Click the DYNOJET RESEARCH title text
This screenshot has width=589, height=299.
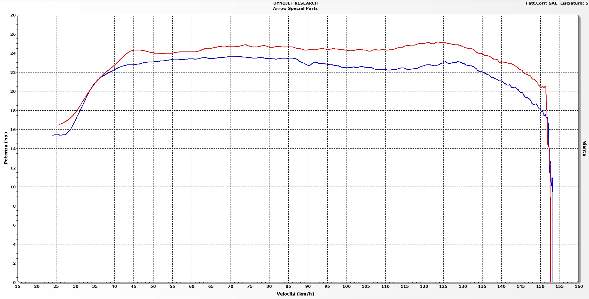[x=295, y=3]
